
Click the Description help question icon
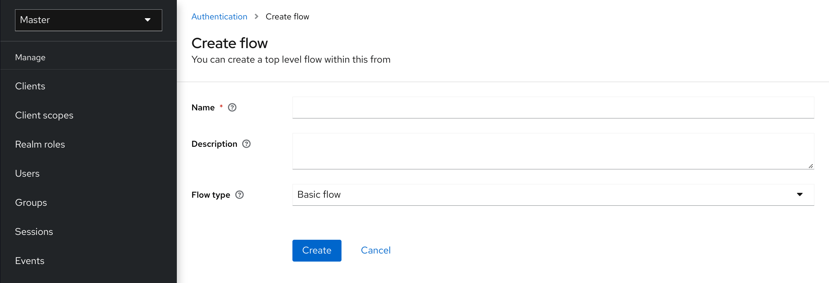pos(246,144)
